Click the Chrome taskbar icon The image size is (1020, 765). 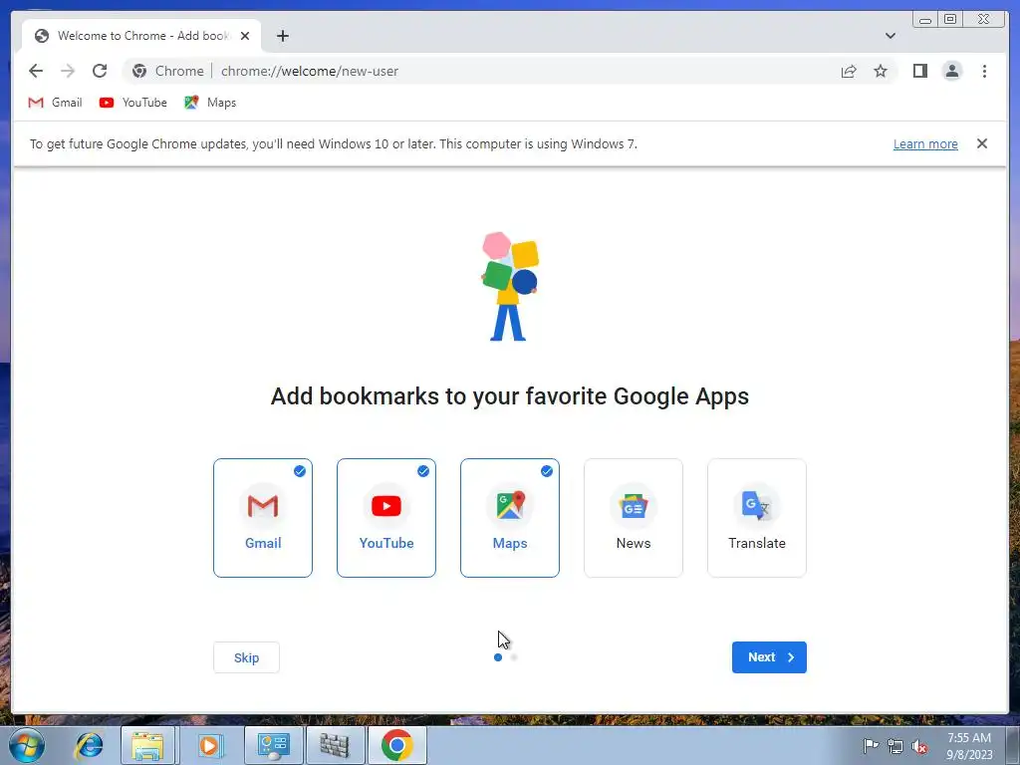tap(397, 745)
